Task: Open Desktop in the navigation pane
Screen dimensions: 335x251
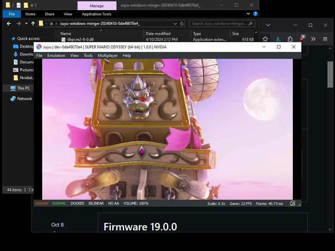Action: pos(23,46)
